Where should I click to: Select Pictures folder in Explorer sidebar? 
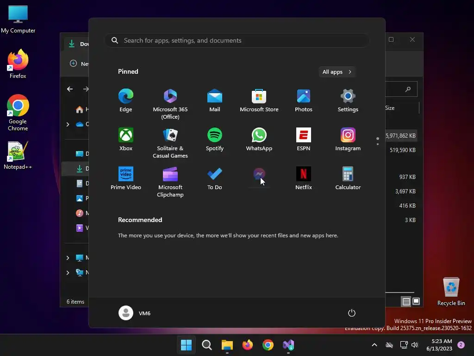point(82,198)
